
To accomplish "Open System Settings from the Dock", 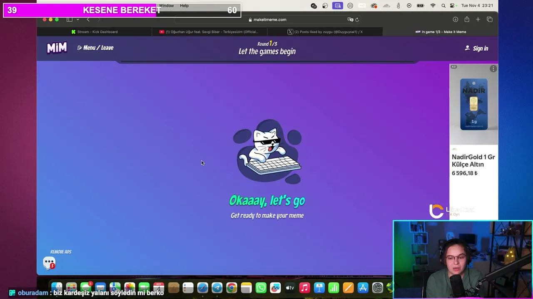I will click(x=377, y=287).
